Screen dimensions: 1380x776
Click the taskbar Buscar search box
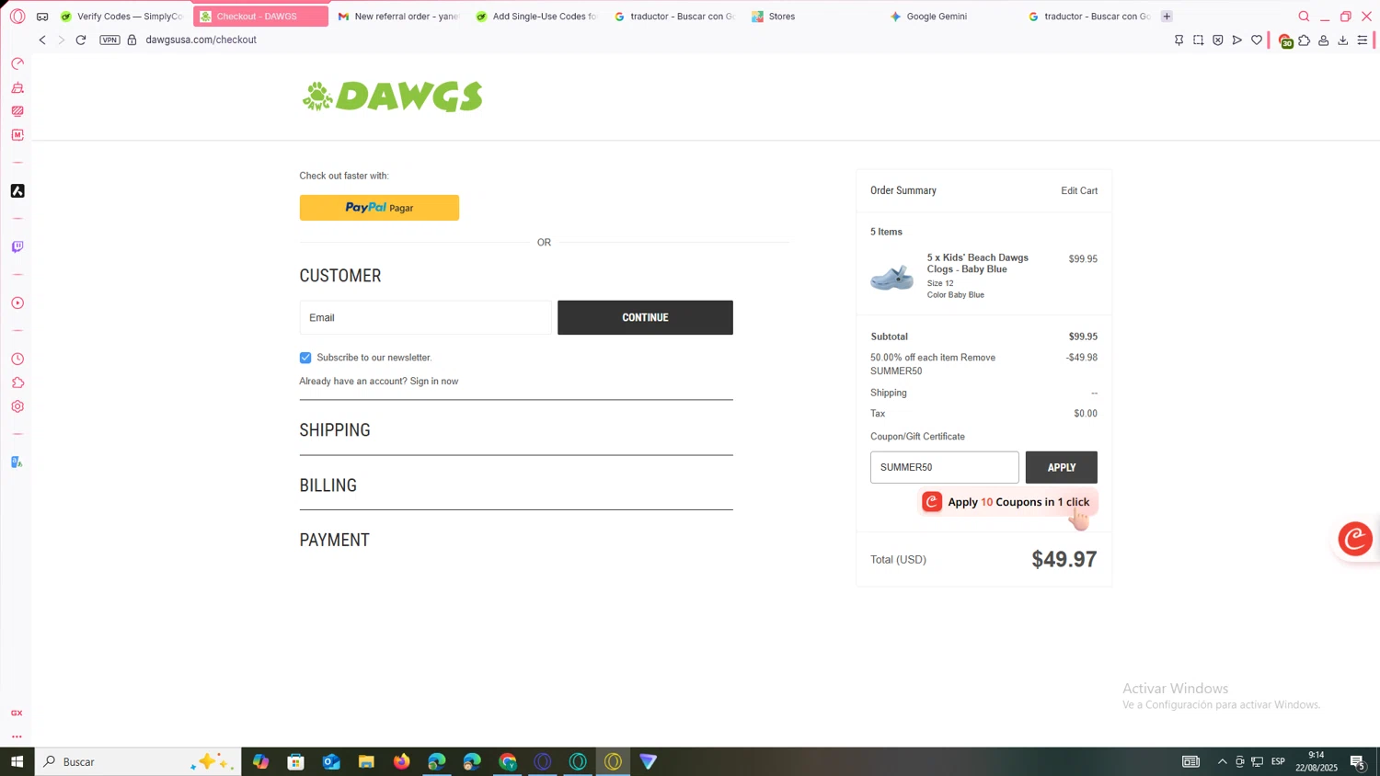(138, 761)
